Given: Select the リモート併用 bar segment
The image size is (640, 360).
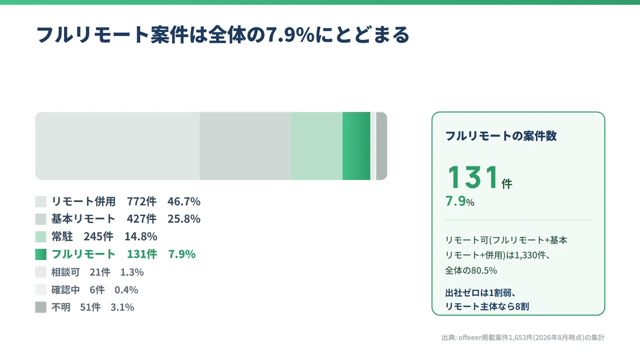Looking at the screenshot, I should [118, 146].
